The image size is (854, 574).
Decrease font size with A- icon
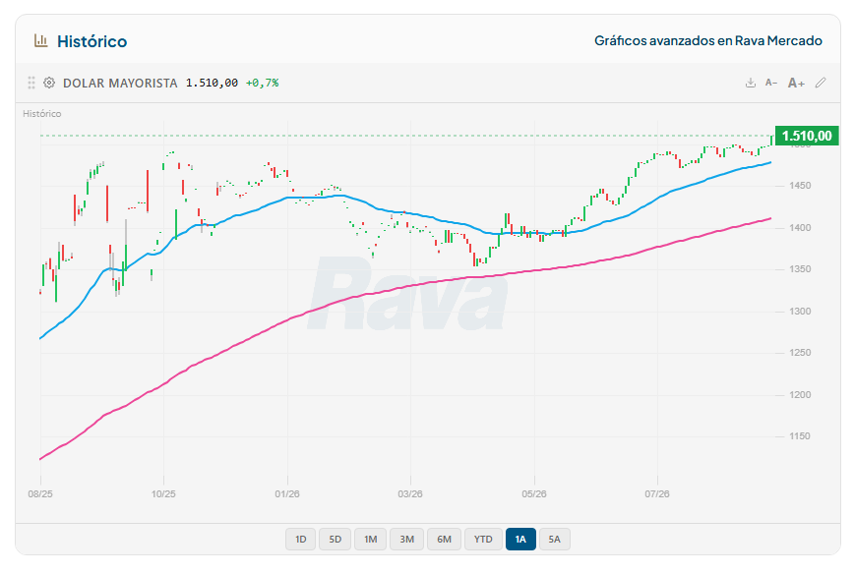tap(770, 83)
